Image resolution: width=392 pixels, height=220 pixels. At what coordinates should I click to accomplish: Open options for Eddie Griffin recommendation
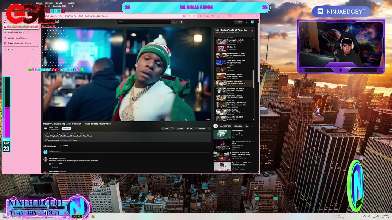254,141
